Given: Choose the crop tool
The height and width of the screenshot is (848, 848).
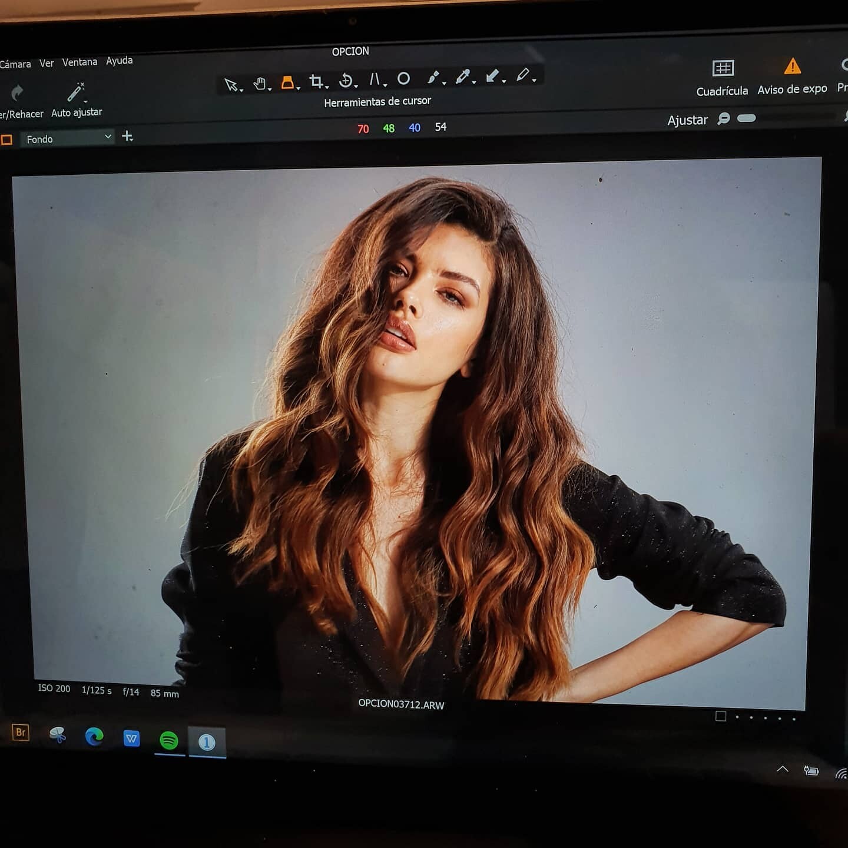Looking at the screenshot, I should 316,81.
